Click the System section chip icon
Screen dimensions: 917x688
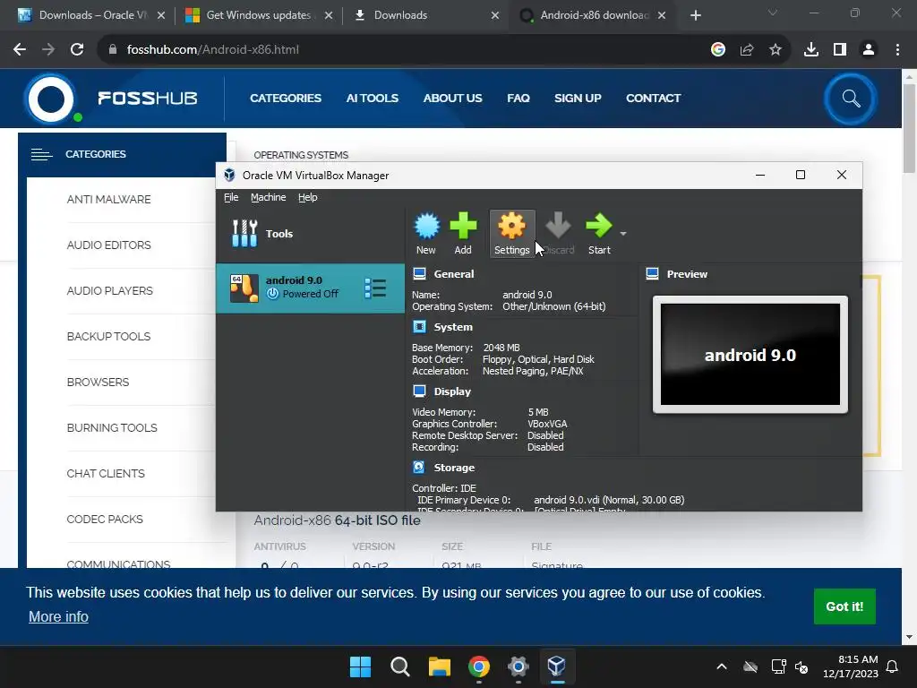click(x=419, y=326)
